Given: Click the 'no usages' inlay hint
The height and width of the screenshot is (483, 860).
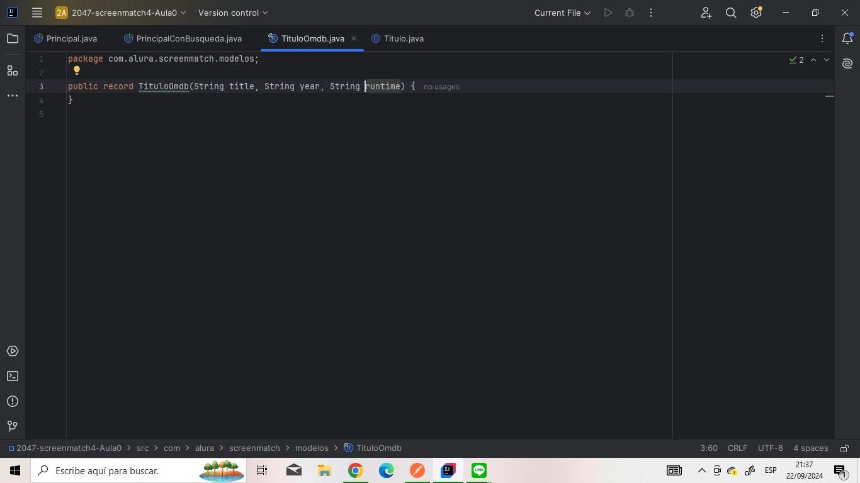Looking at the screenshot, I should [441, 87].
